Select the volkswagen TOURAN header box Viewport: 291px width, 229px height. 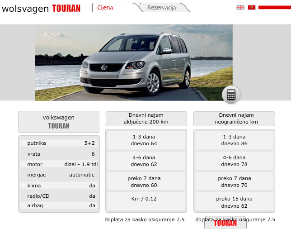[59, 122]
